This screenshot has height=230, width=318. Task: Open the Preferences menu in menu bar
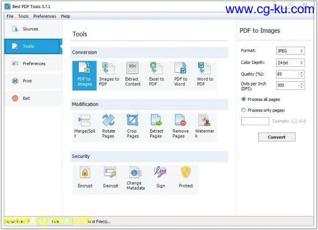tap(45, 16)
